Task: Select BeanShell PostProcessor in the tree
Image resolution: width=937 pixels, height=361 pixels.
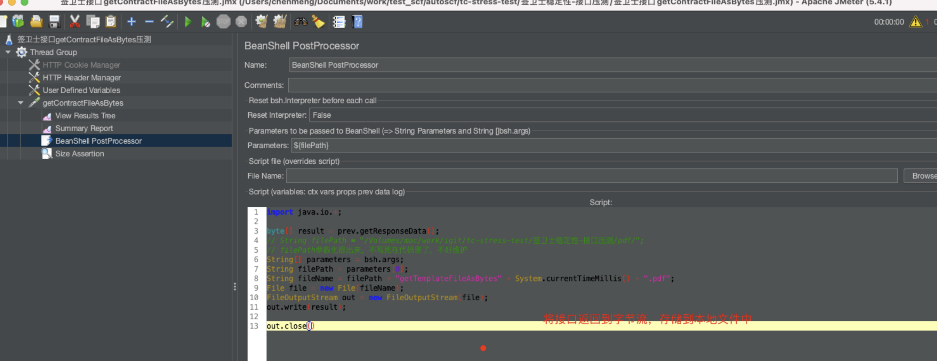Action: coord(98,141)
